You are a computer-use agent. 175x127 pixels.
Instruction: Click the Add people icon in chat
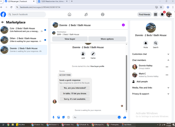pos(83,54)
